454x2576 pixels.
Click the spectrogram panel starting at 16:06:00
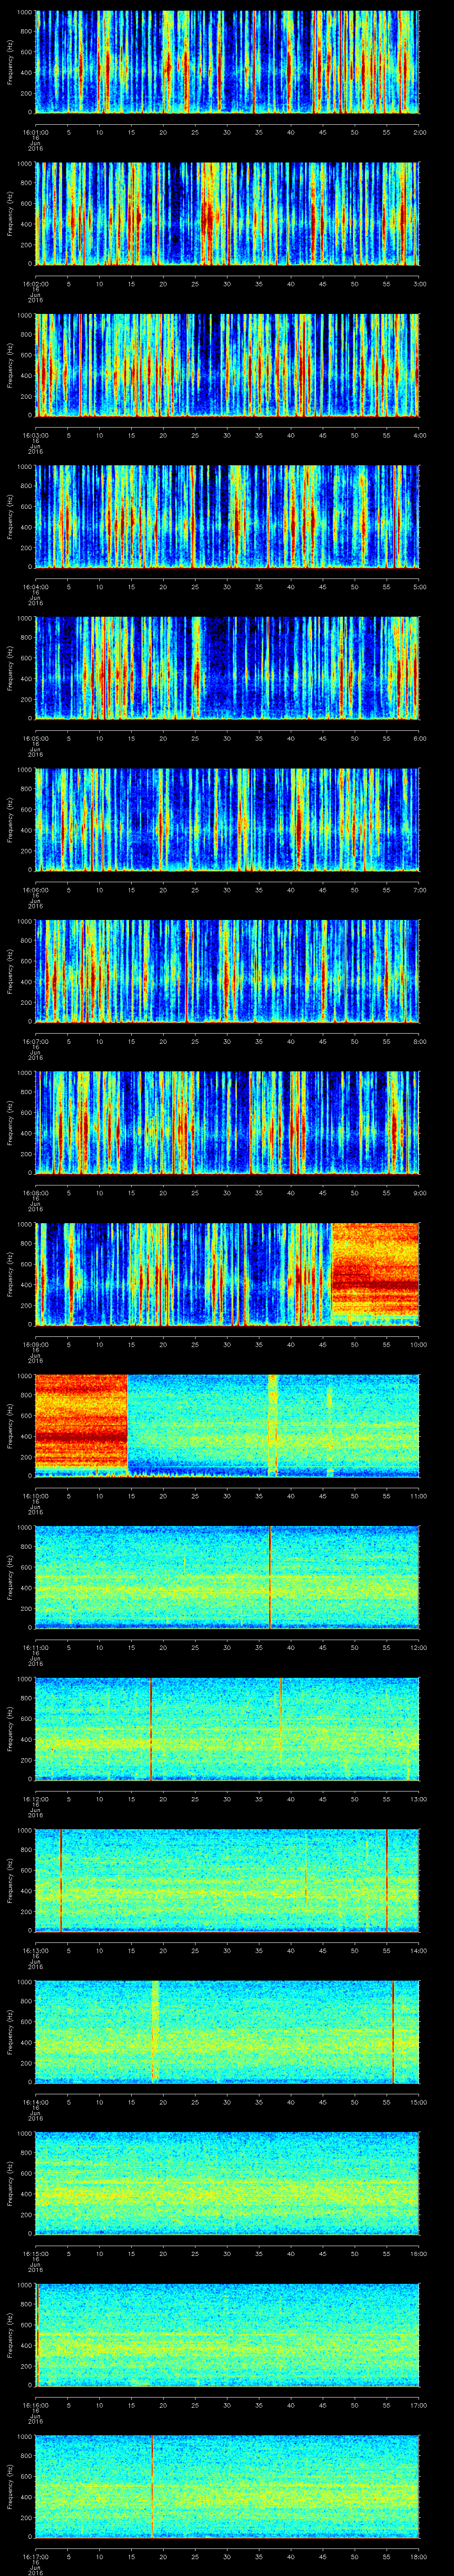[x=227, y=819]
